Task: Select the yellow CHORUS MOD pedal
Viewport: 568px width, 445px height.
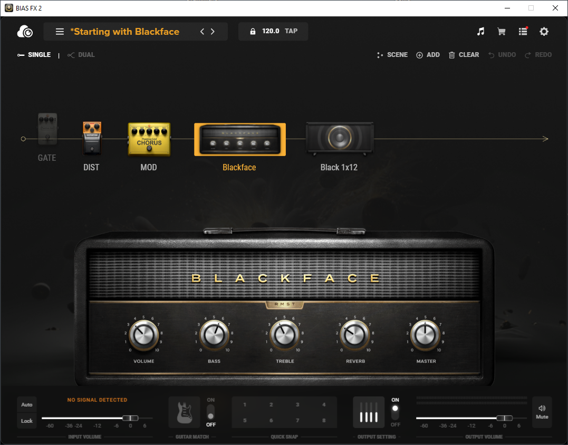Action: point(149,139)
